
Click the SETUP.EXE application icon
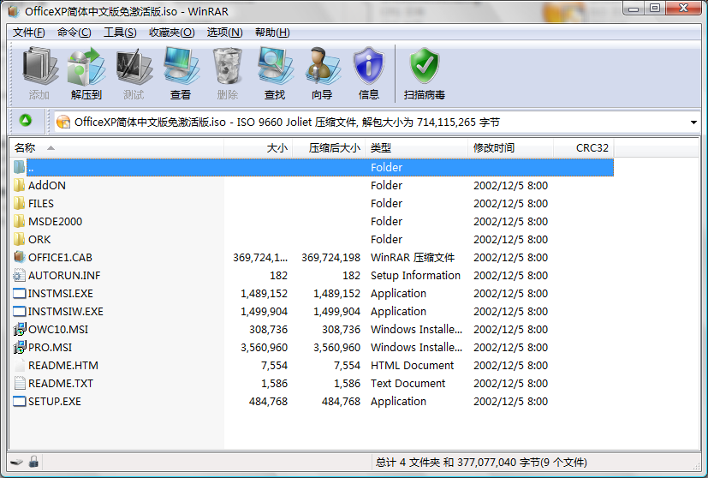click(x=20, y=401)
